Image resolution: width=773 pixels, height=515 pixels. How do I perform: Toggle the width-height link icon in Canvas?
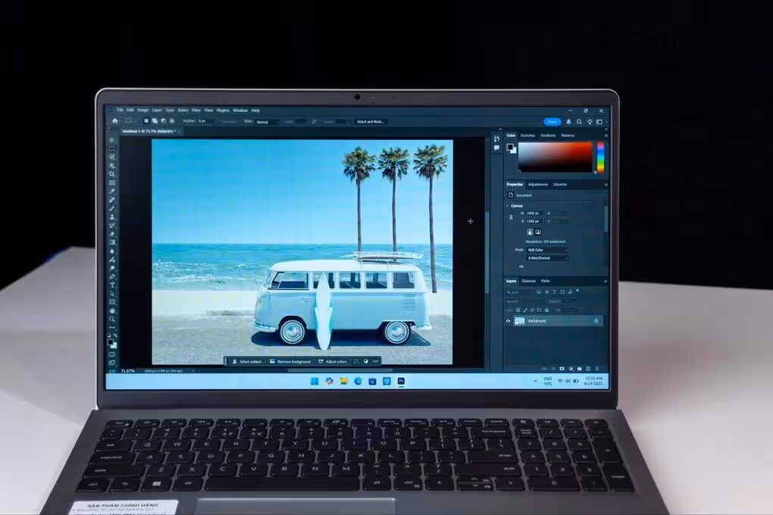[x=511, y=217]
